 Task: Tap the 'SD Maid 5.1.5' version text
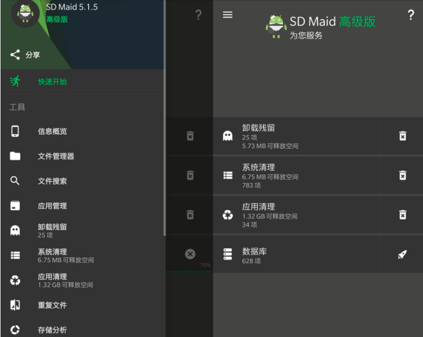tap(72, 7)
